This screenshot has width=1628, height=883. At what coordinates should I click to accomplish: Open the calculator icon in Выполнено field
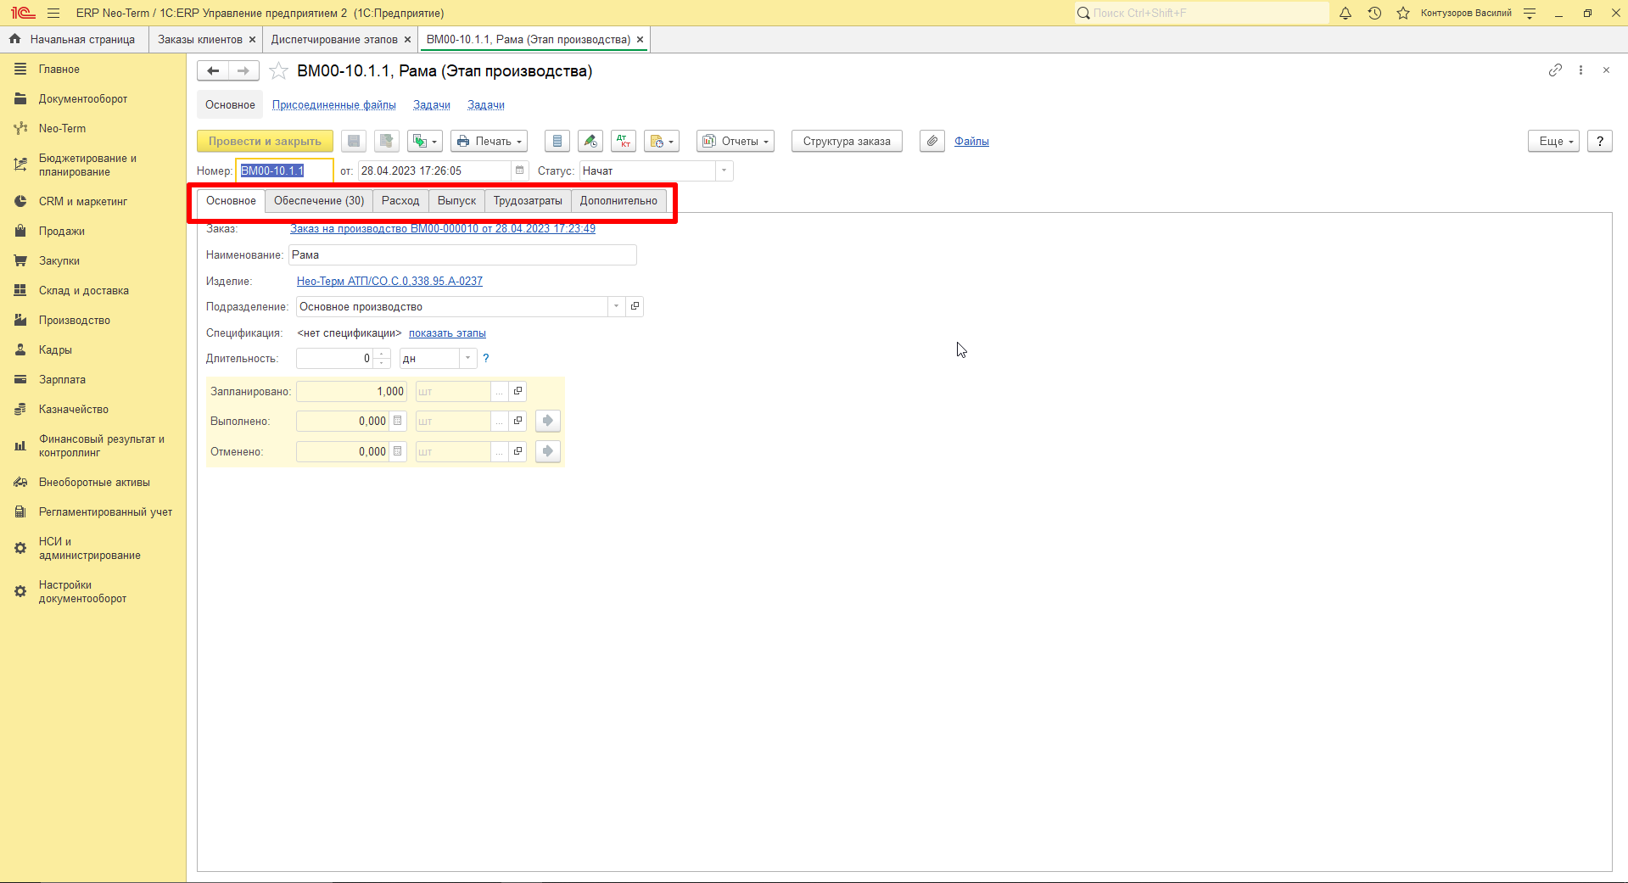(397, 421)
